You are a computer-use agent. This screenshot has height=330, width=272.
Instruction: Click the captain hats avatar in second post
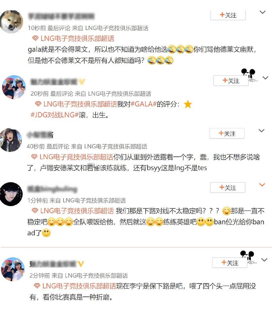coord(14,87)
